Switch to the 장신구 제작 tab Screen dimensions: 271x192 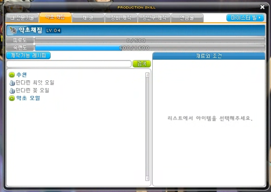(x=154, y=18)
